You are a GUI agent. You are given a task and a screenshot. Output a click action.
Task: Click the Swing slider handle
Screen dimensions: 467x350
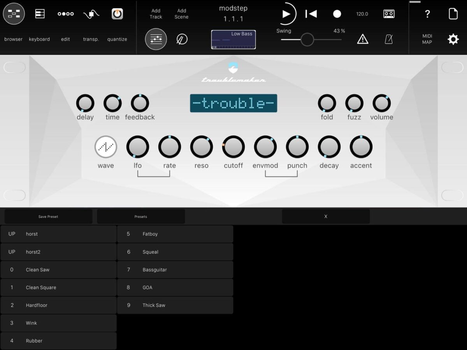[307, 40]
